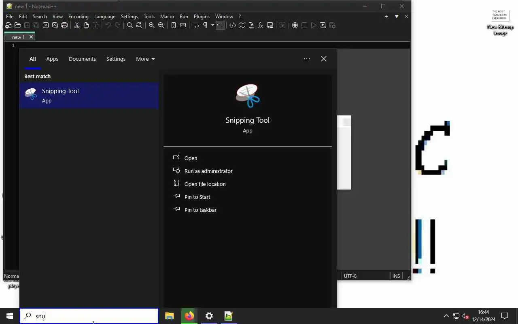Choose Pin to Start
The width and height of the screenshot is (518, 324).
[197, 197]
